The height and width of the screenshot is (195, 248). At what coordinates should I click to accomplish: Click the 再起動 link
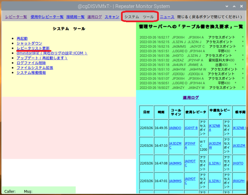22,38
